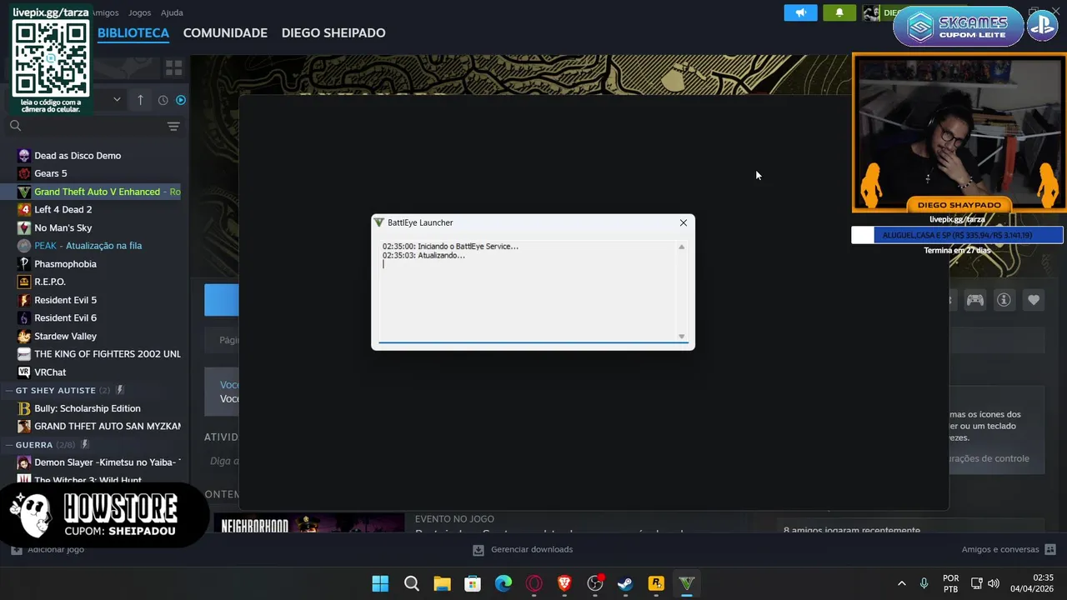The width and height of the screenshot is (1067, 600).
Task: Click BattlEye log scrollbar down arrow
Action: (681, 337)
